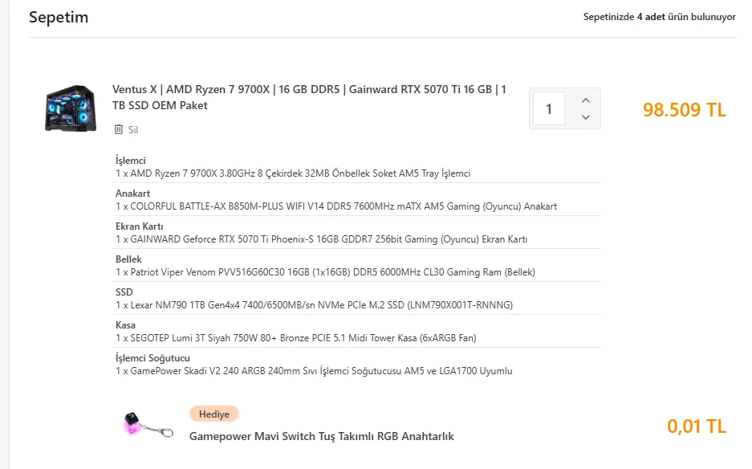
Task: Click the İşlemci Soğutucu label
Action: click(152, 358)
